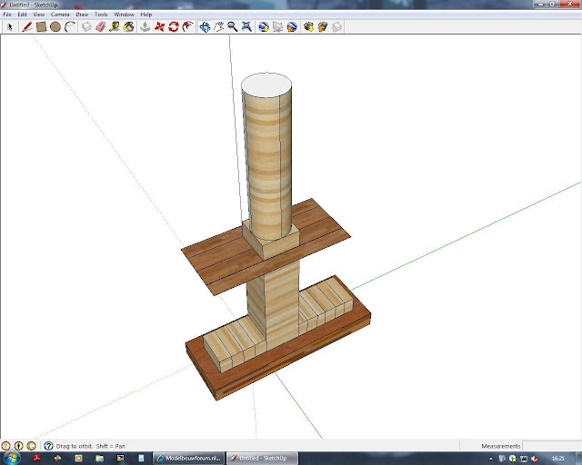This screenshot has height=465, width=582.
Task: Select the Arc tool
Action: click(69, 26)
